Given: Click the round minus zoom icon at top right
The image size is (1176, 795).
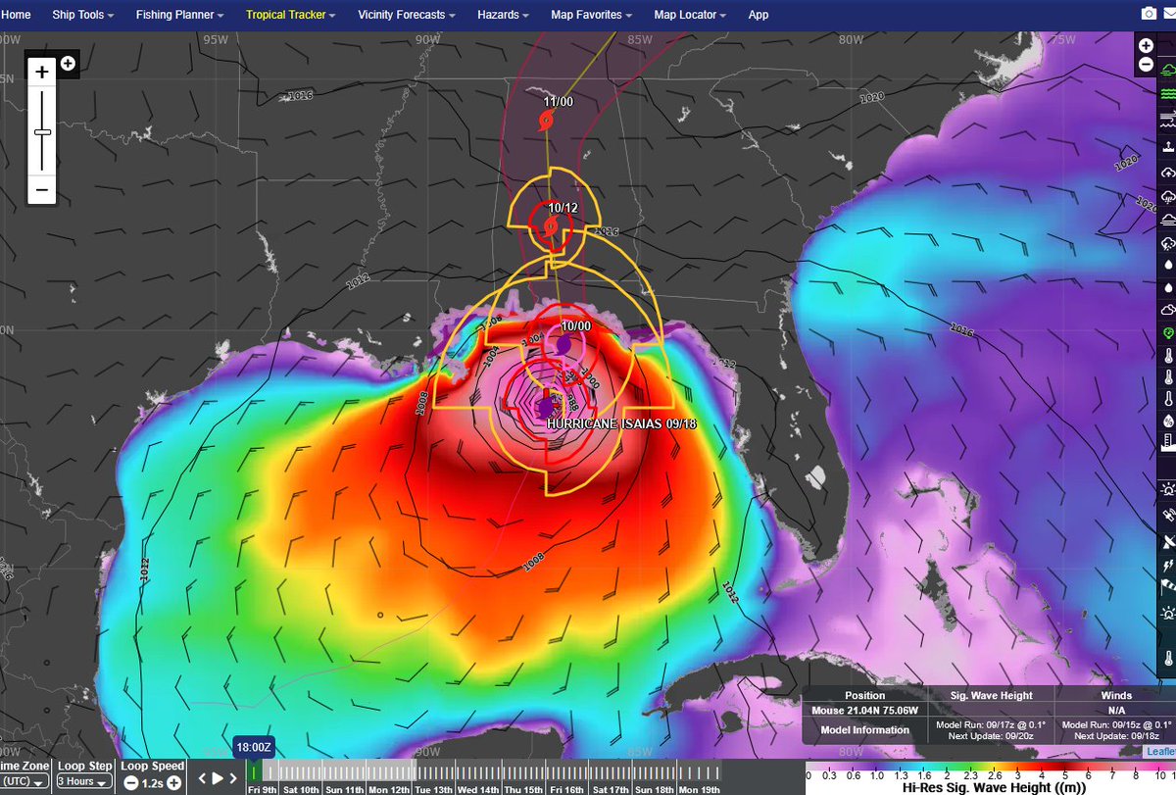Looking at the screenshot, I should pyautogui.click(x=1146, y=65).
